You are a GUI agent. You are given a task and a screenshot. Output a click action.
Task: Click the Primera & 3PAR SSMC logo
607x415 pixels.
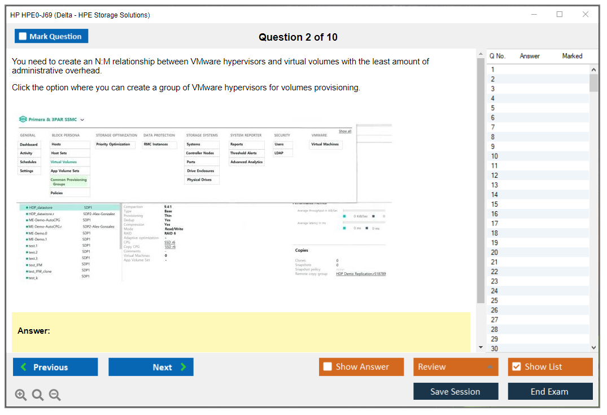[23, 120]
